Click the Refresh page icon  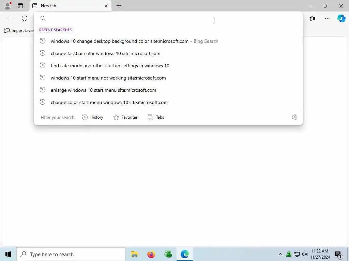25,18
